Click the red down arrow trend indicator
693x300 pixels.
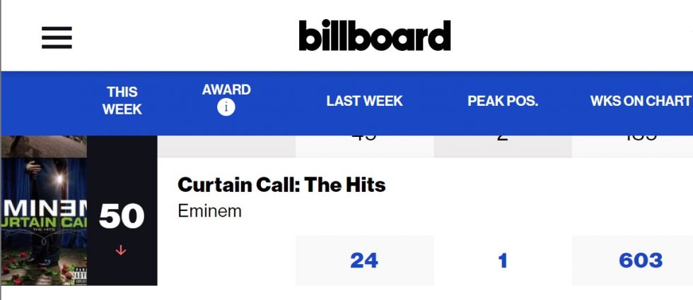(x=121, y=251)
